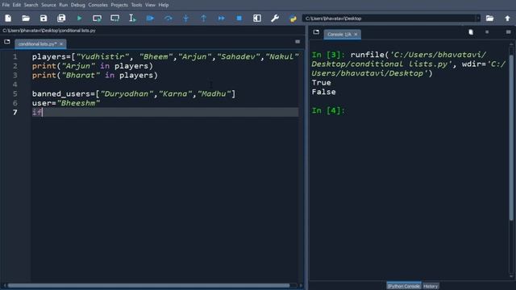516x290 pixels.
Task: Open console pane options menu icon
Action: [x=508, y=32]
